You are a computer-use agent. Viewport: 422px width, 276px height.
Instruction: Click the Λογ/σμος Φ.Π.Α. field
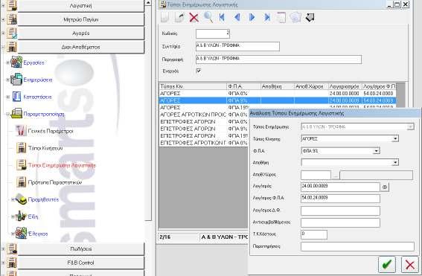click(x=340, y=199)
